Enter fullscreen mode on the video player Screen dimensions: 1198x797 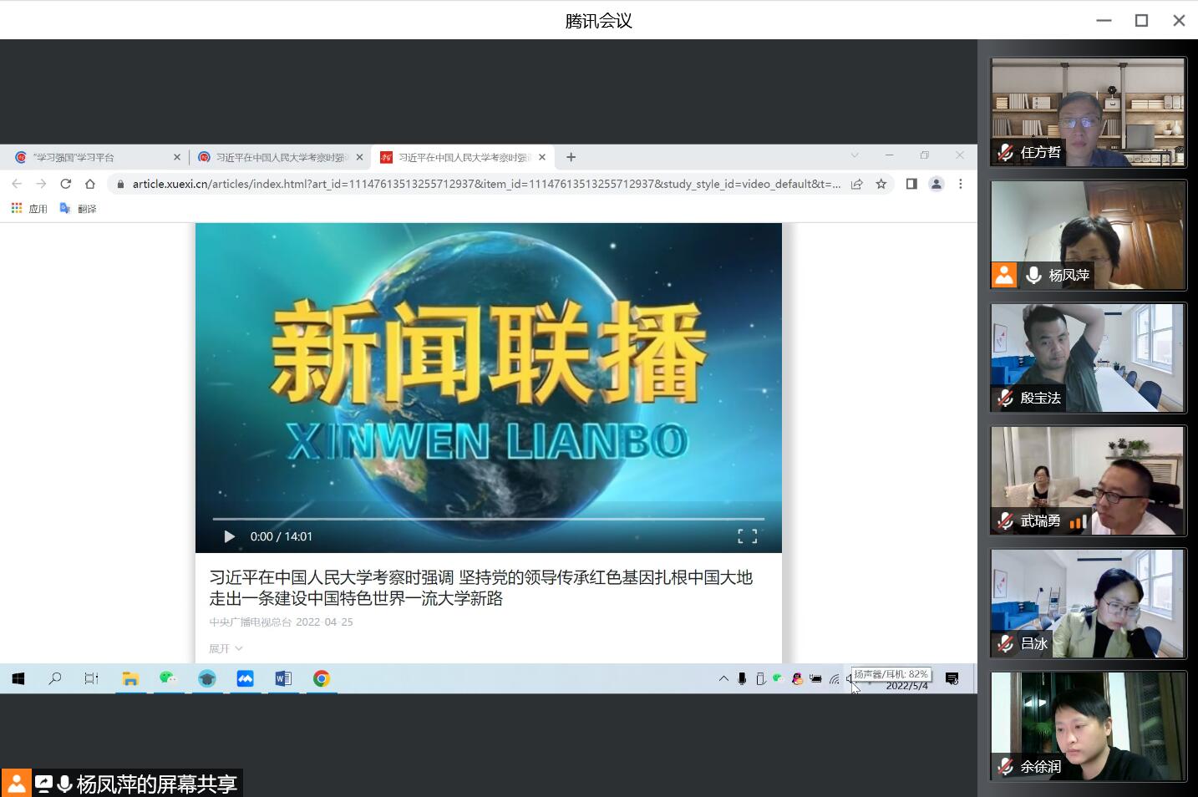pos(747,536)
